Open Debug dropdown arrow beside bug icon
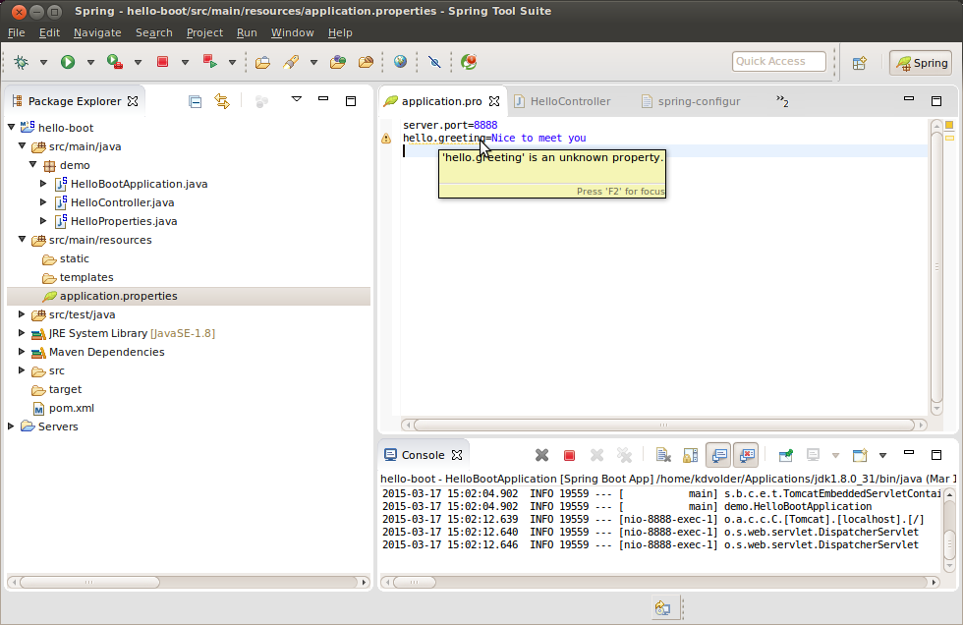Screen dimensions: 963x625 43,62
